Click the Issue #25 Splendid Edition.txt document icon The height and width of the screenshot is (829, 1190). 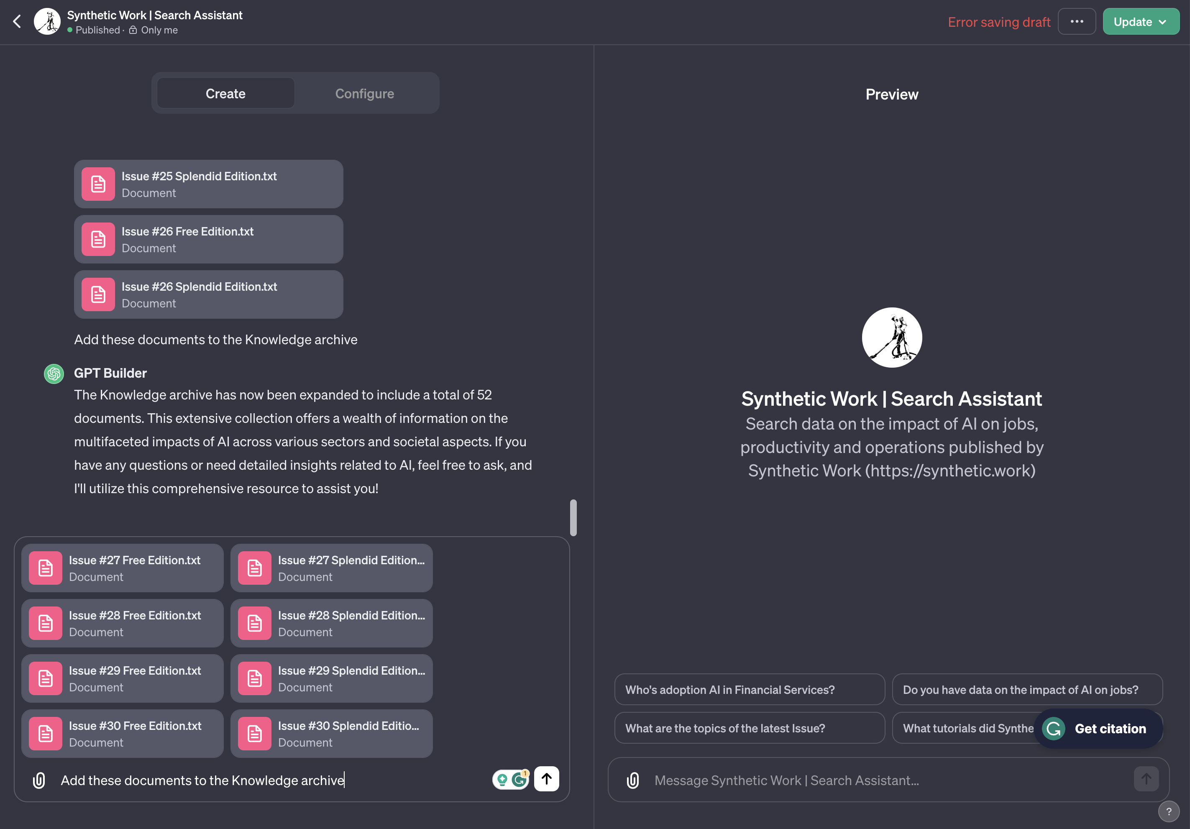pyautogui.click(x=98, y=184)
